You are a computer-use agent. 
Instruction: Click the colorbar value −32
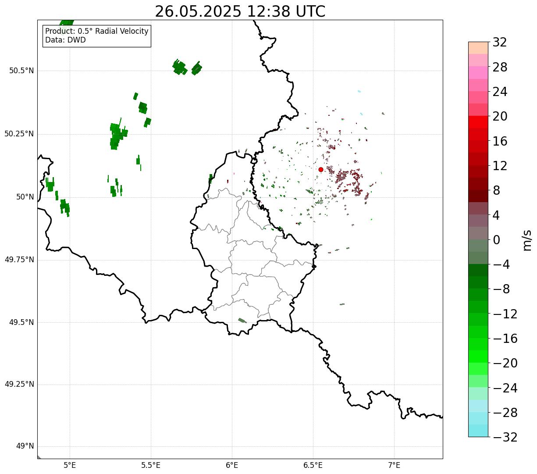(x=505, y=437)
